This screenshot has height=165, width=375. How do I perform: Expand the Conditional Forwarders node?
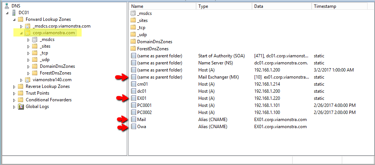point(15,100)
